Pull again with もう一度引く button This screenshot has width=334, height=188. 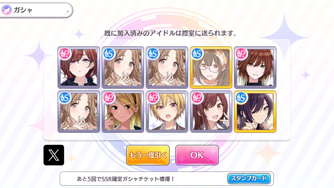148,155
